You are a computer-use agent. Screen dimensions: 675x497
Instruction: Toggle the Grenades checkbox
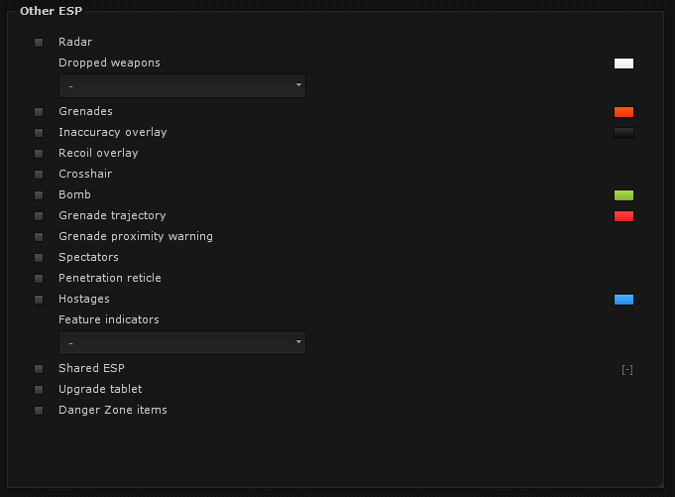[39, 112]
